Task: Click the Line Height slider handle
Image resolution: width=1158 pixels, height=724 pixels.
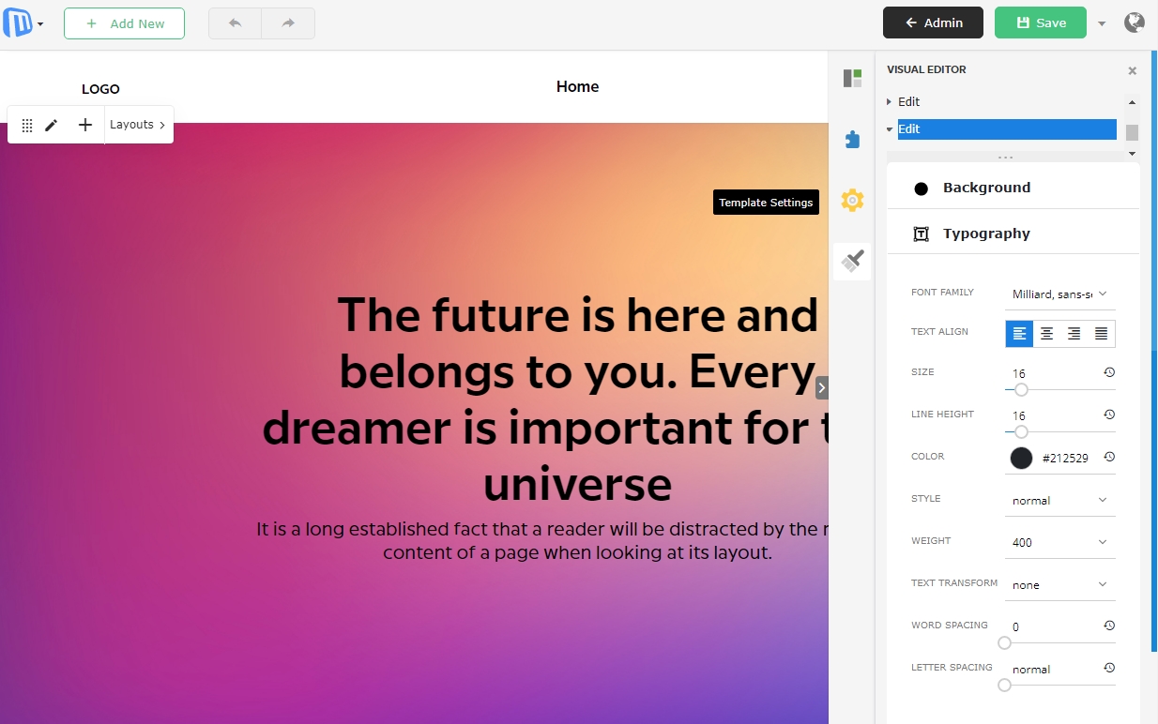Action: [1021, 431]
